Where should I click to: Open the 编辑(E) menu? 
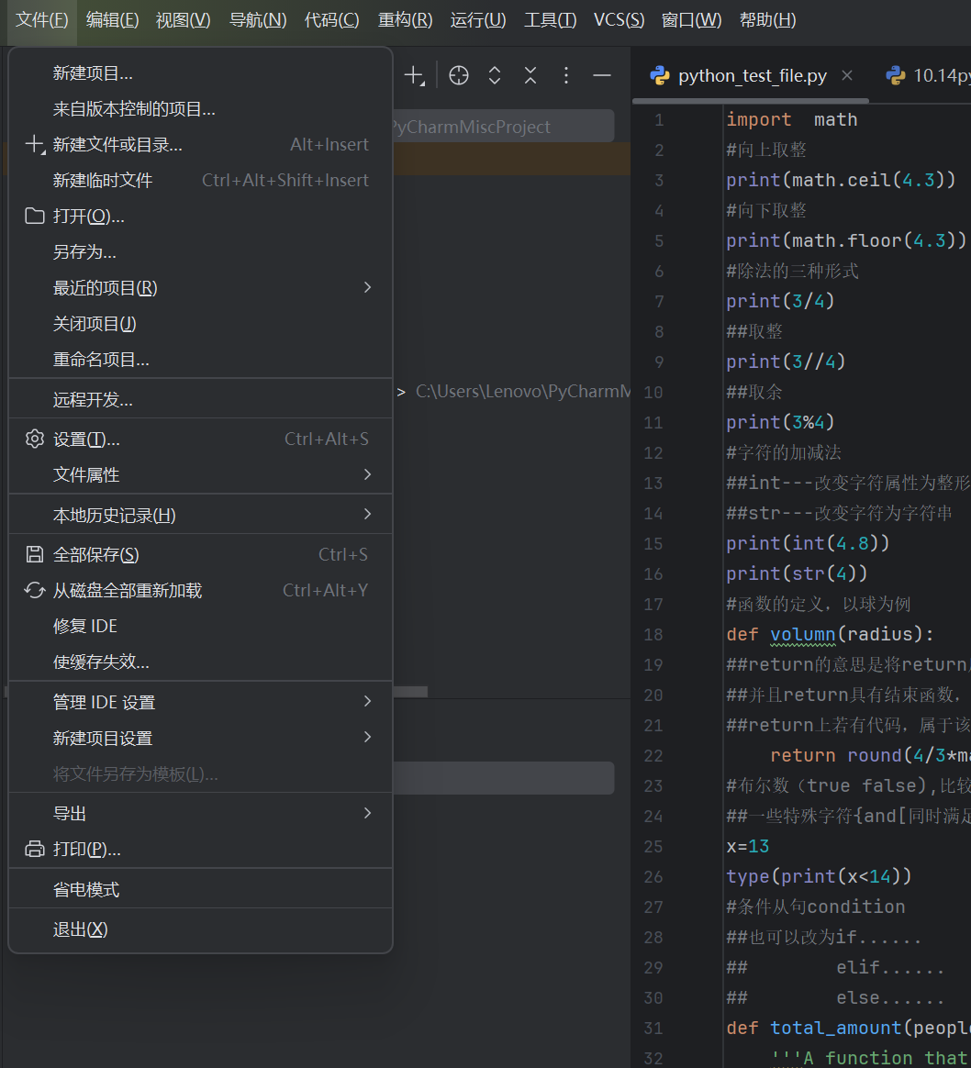tap(113, 20)
